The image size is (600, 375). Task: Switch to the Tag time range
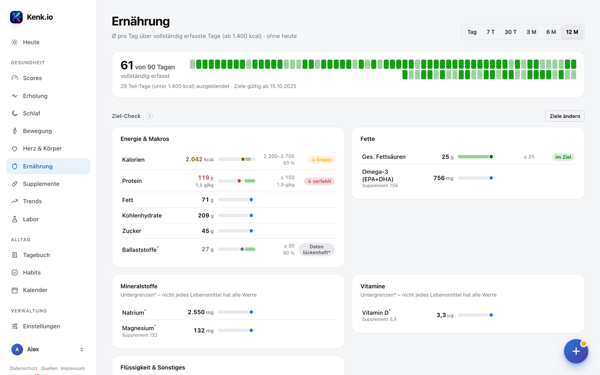pos(472,32)
